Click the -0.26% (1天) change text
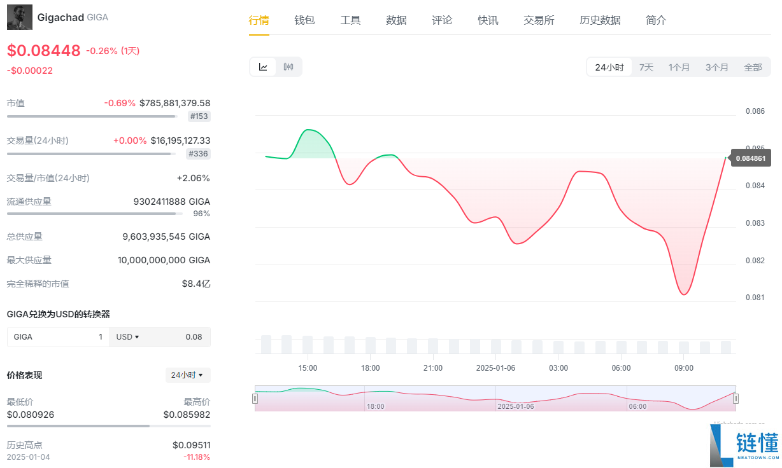This screenshot has width=782, height=468. click(x=113, y=51)
